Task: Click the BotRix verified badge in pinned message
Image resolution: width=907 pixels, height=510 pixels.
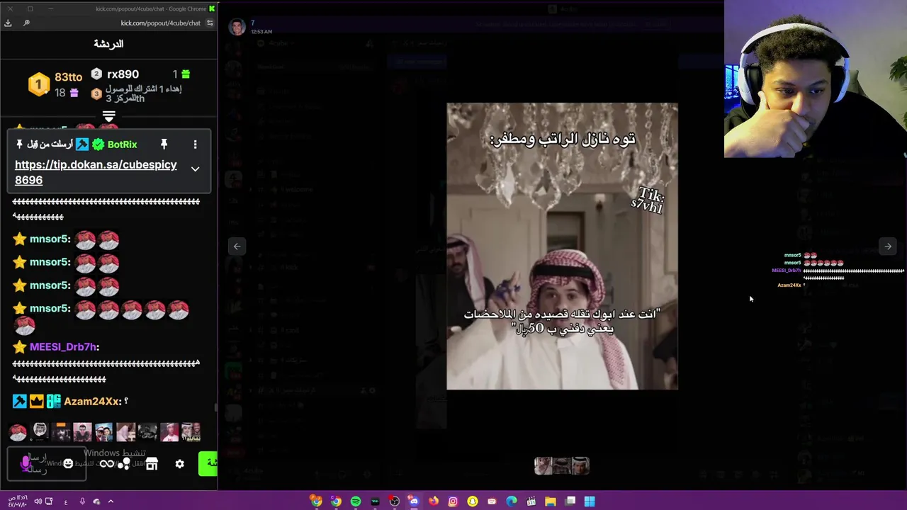Action: (98, 144)
